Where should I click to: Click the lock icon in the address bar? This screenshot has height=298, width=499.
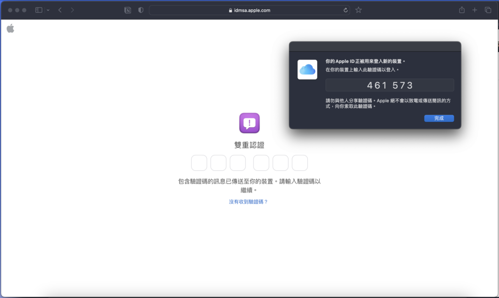click(230, 10)
